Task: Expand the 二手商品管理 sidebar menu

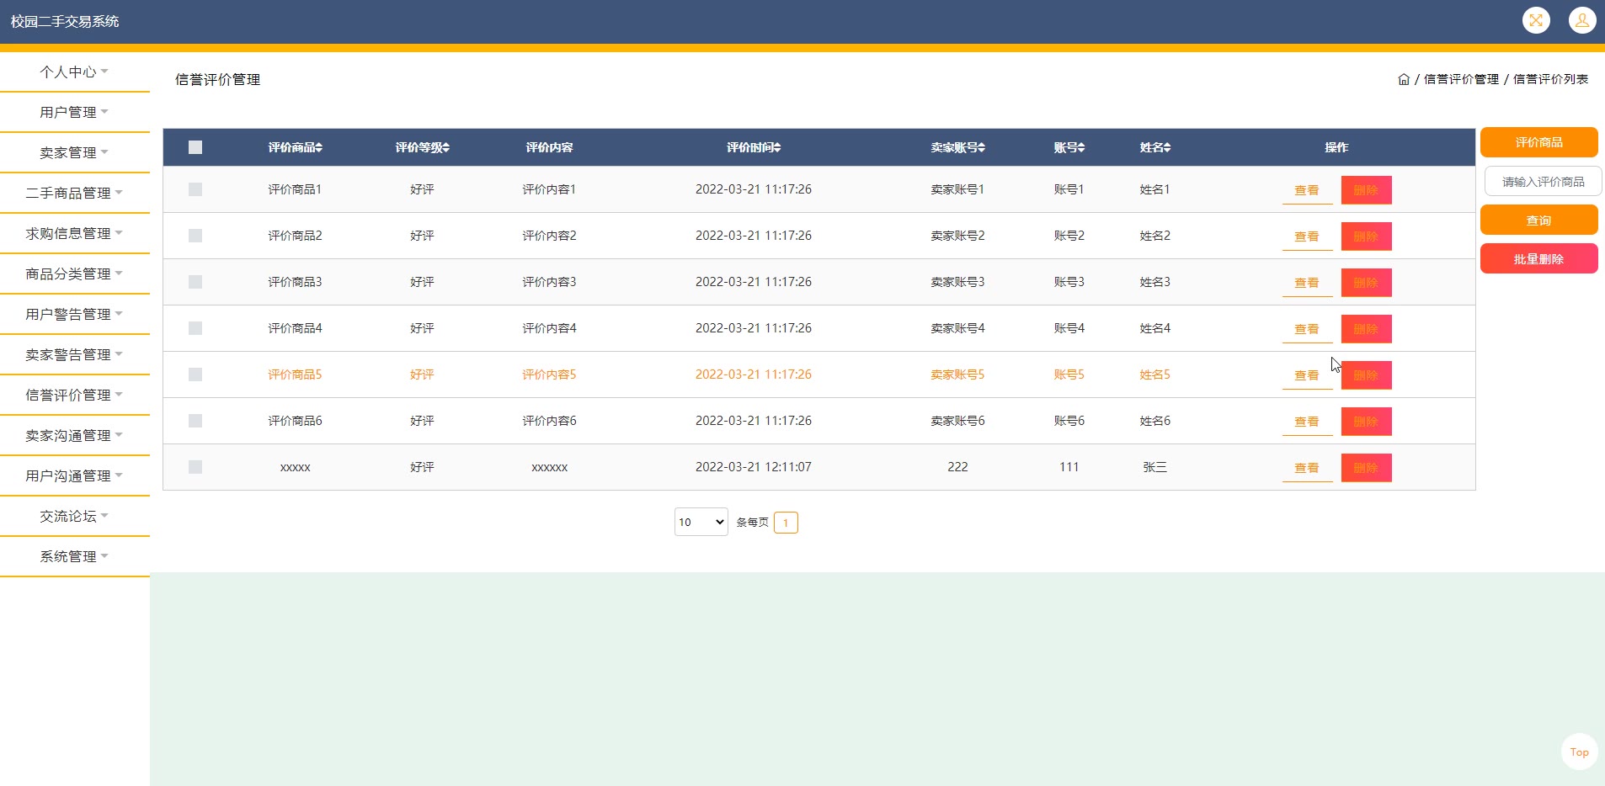Action: 74,193
